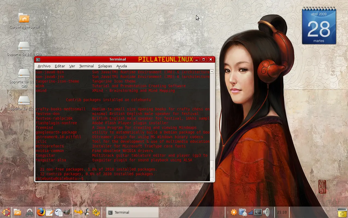Launch GIMP from the panel
This screenshot has height=218, width=348.
click(67, 212)
